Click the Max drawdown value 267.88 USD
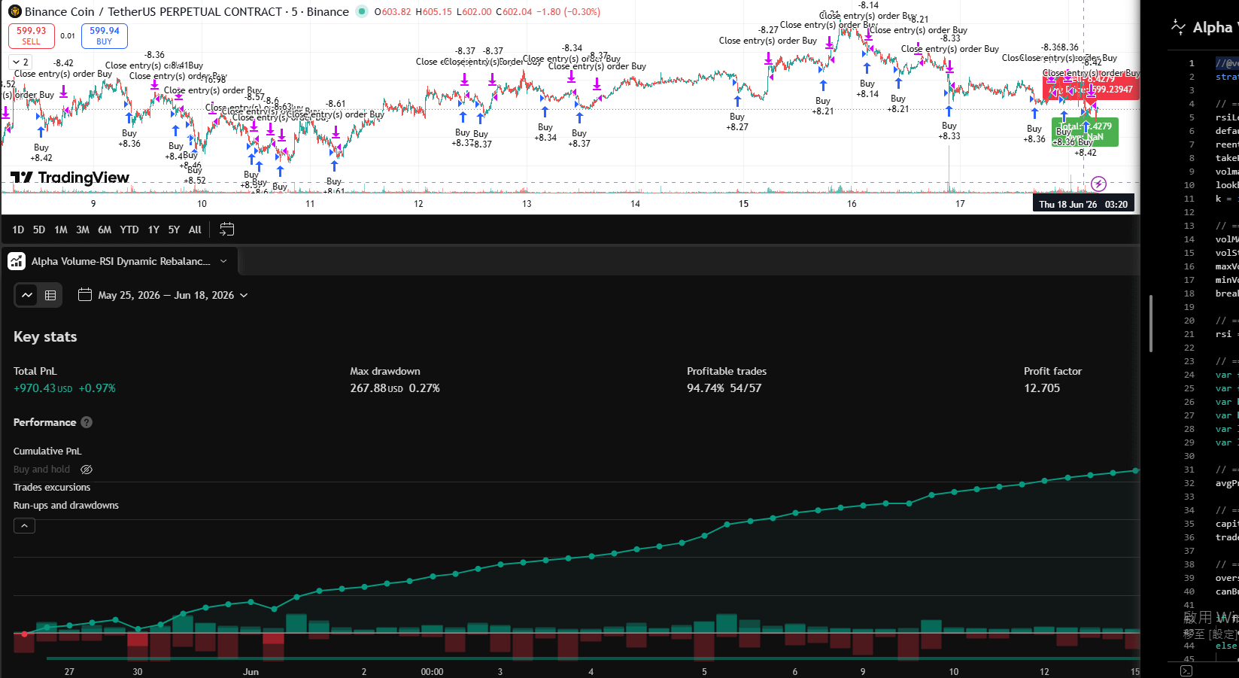The image size is (1239, 678). 376,388
